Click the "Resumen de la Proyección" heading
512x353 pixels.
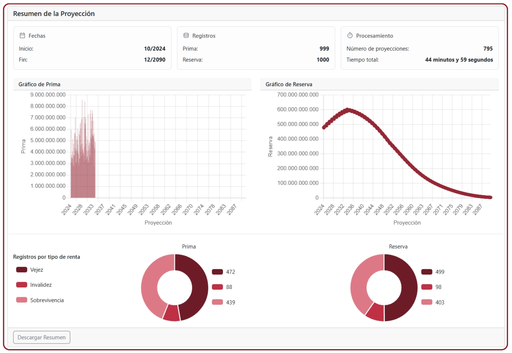click(54, 14)
